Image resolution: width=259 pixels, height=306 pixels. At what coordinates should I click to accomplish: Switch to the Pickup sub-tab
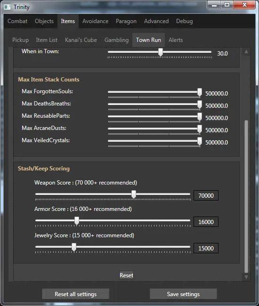[x=21, y=40]
